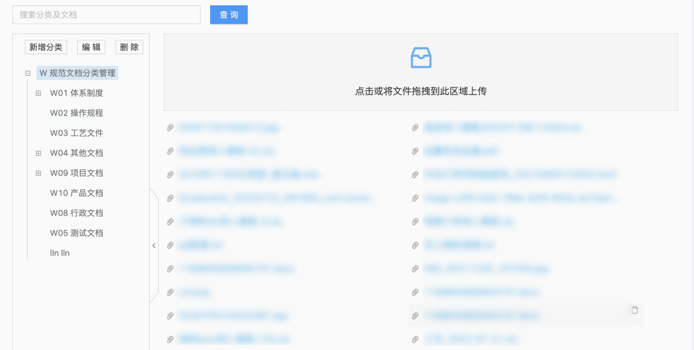Click the 删除 button above the tree
This screenshot has height=350, width=694.
(x=129, y=47)
